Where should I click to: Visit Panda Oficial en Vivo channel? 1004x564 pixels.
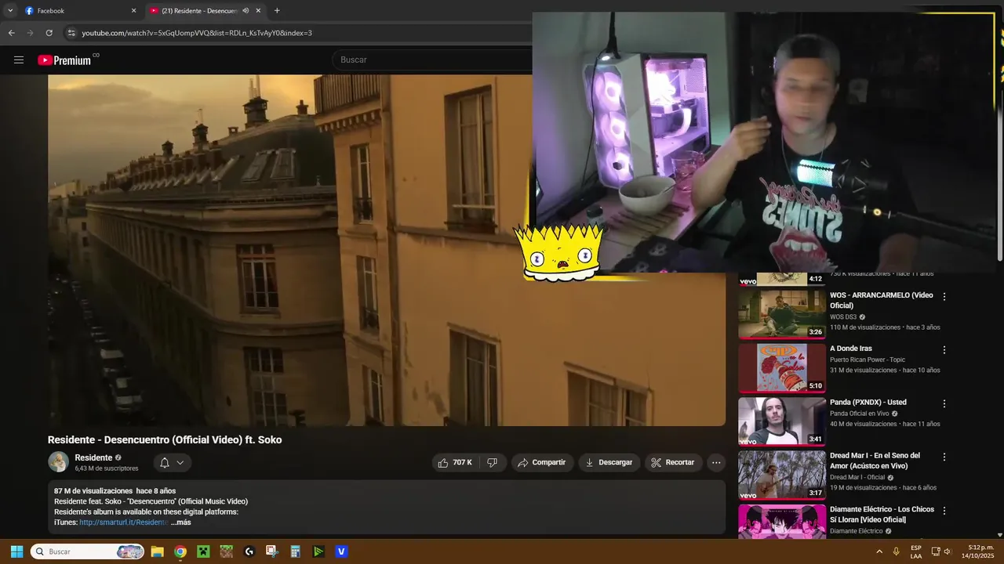pos(859,414)
